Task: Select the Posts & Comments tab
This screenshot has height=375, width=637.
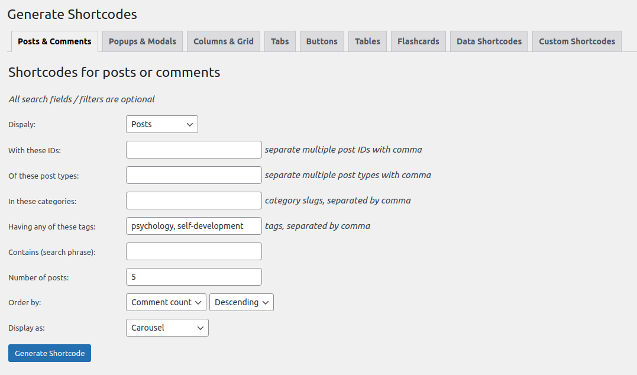Action: pos(54,41)
